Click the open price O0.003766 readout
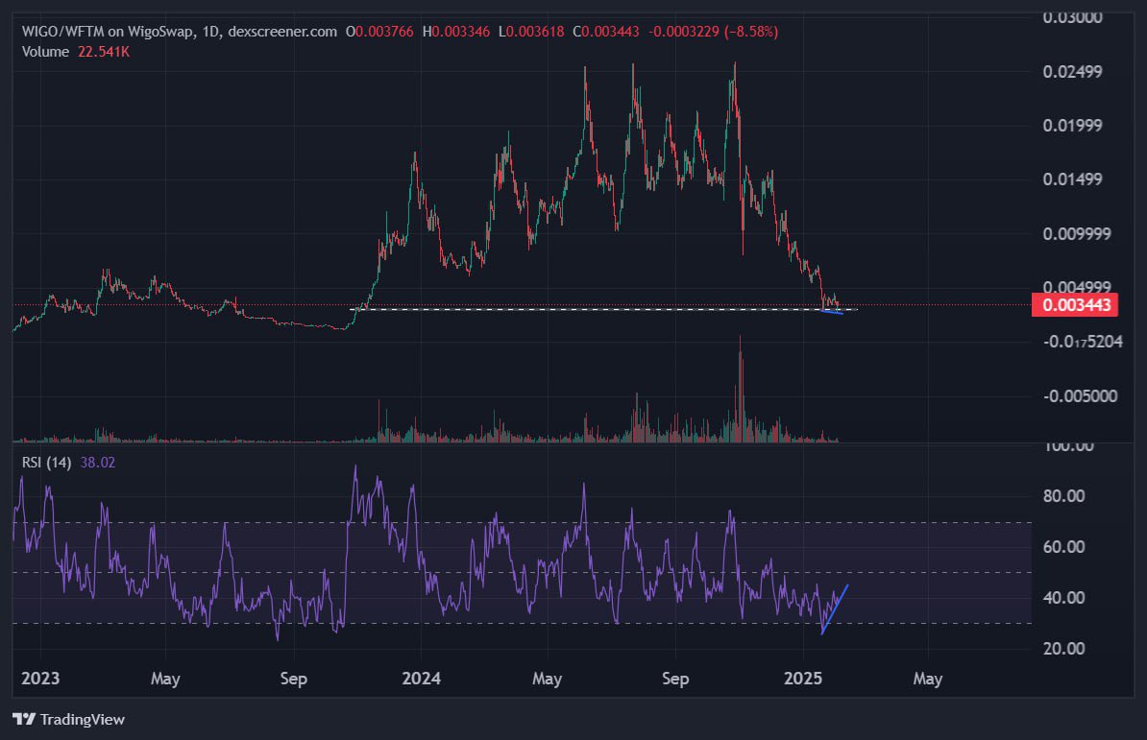Viewport: 1147px width, 740px height. [378, 32]
